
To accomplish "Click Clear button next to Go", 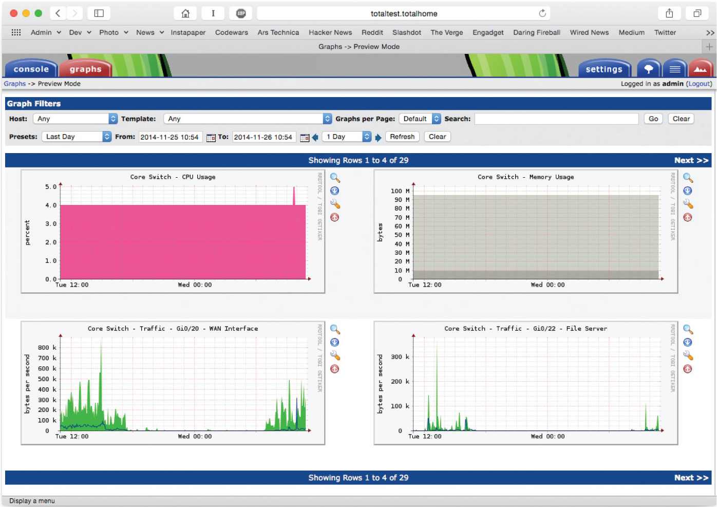I will (x=681, y=119).
